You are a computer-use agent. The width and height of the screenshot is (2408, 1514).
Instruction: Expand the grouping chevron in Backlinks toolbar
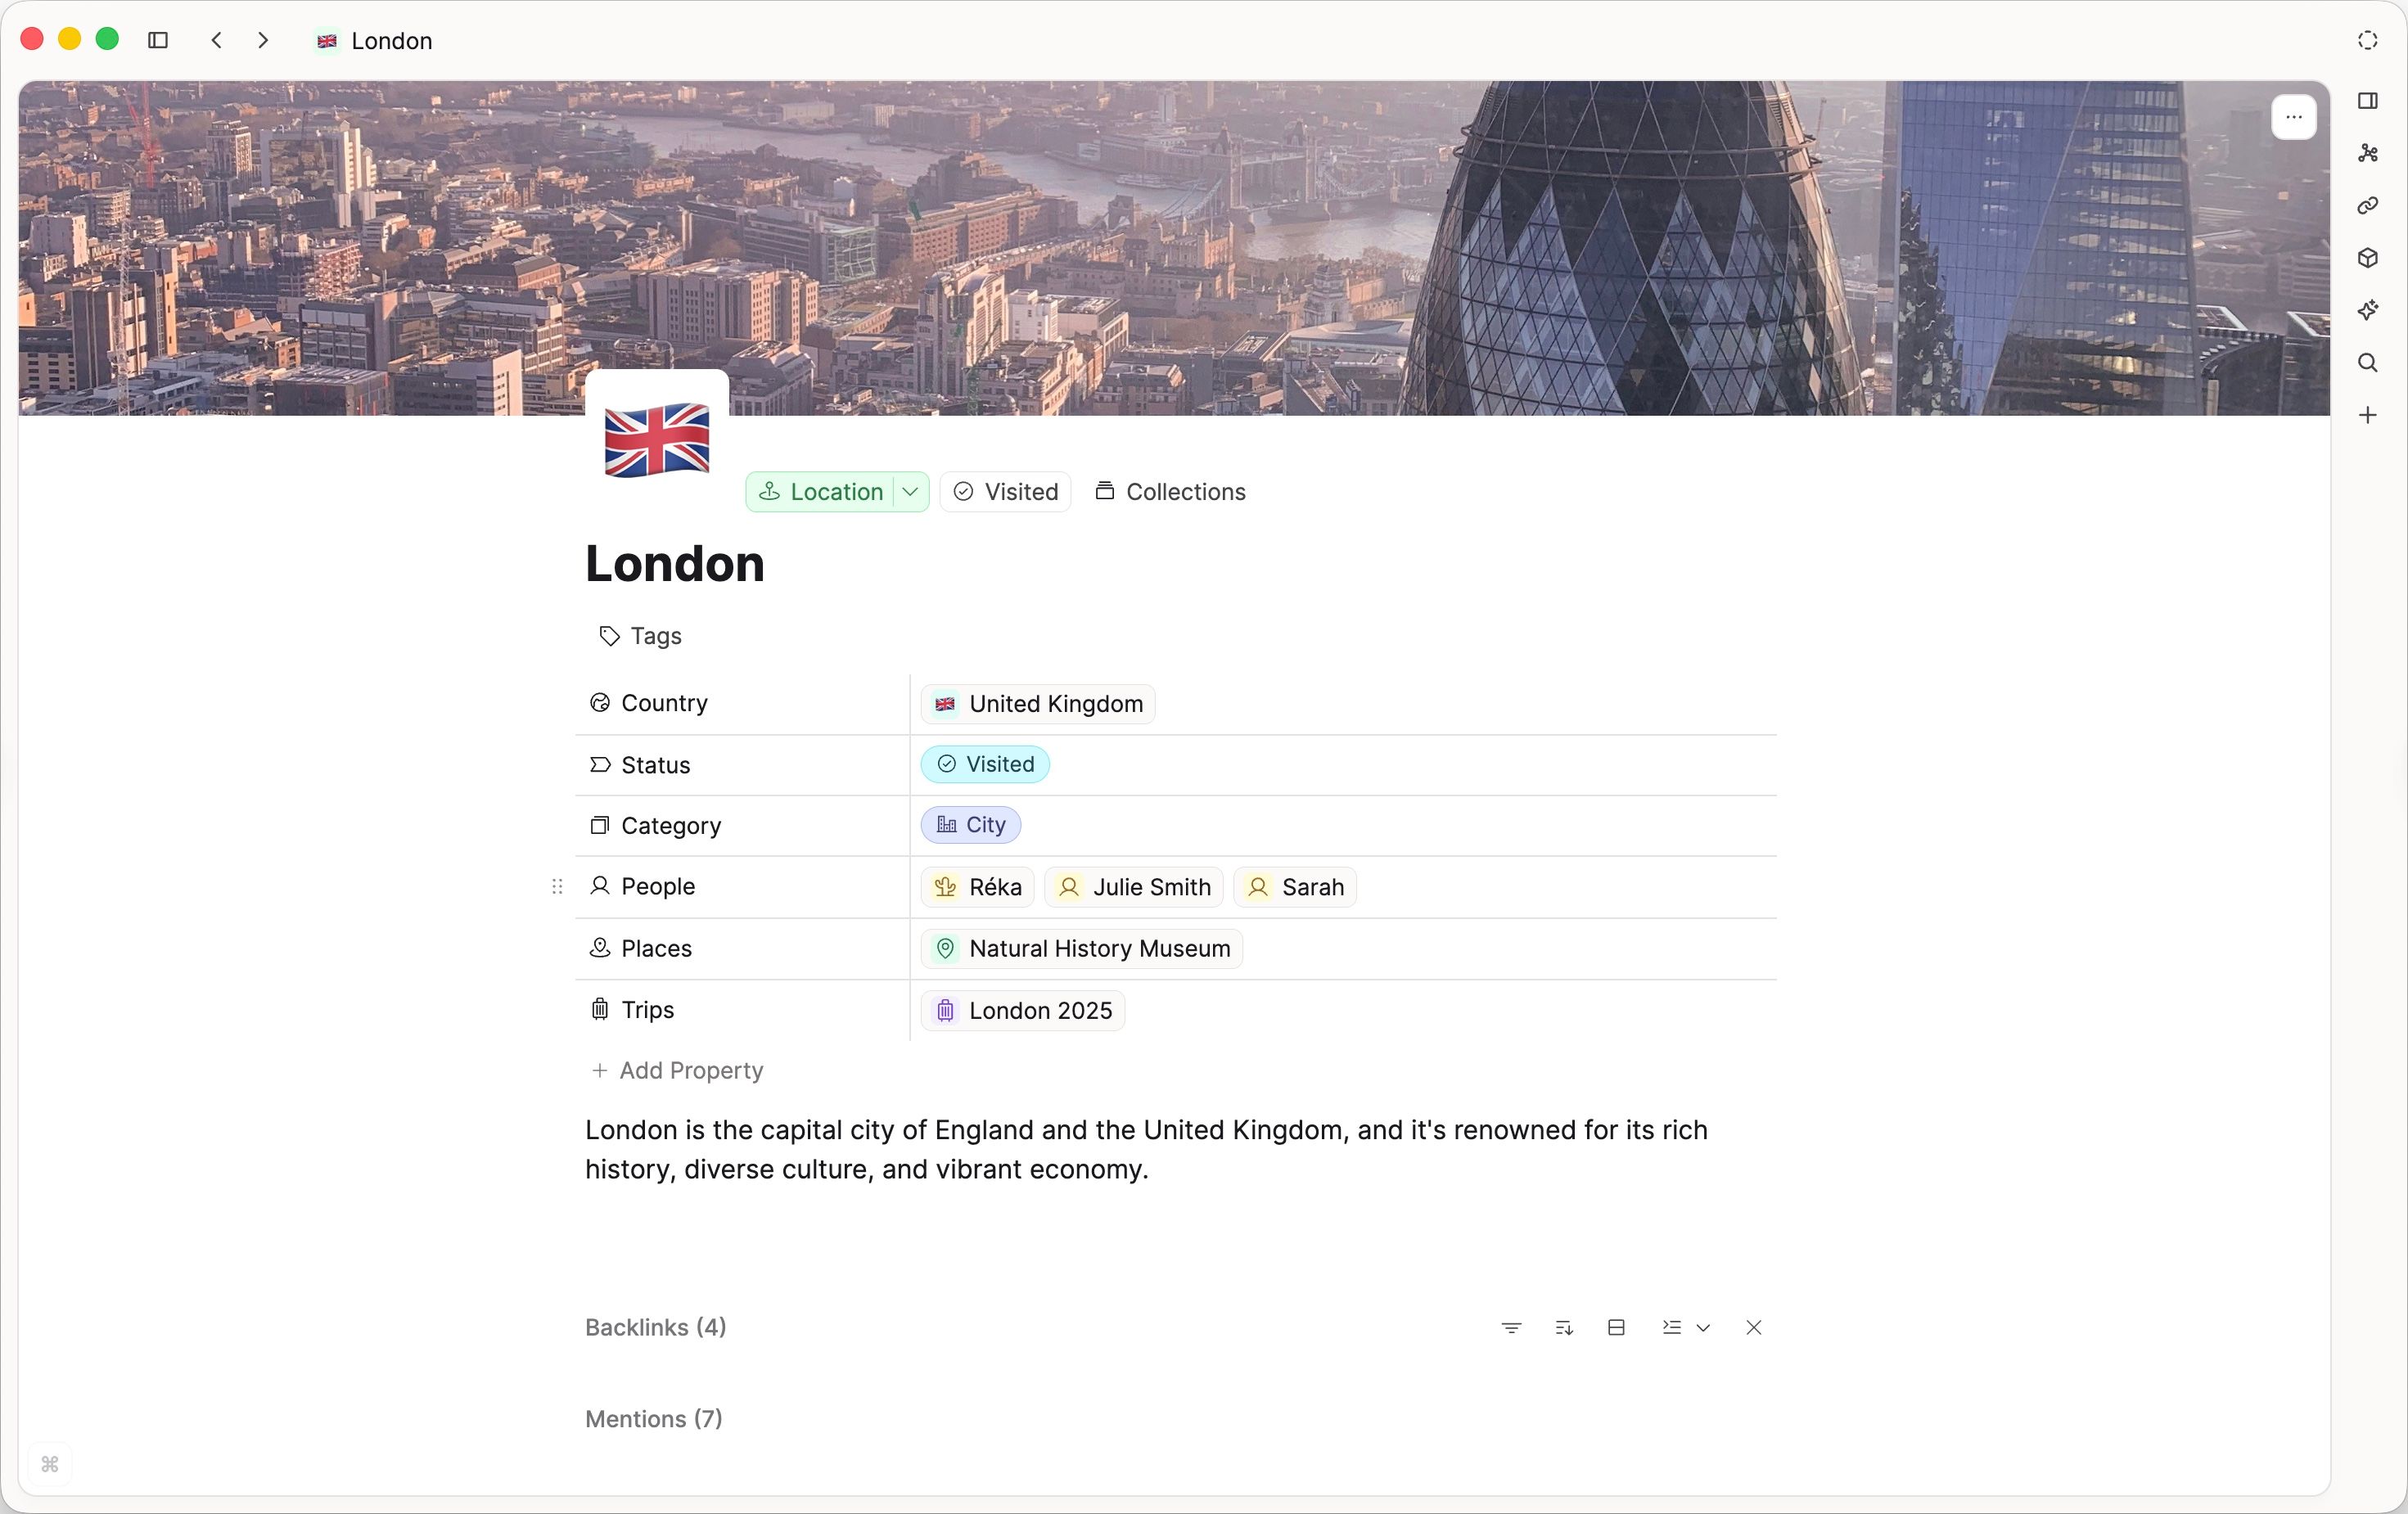click(x=1705, y=1328)
